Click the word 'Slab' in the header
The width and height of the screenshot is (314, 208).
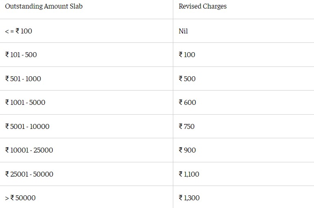click(x=76, y=7)
